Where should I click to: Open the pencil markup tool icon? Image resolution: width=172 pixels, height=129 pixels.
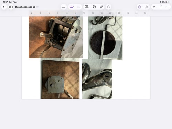click(x=108, y=7)
